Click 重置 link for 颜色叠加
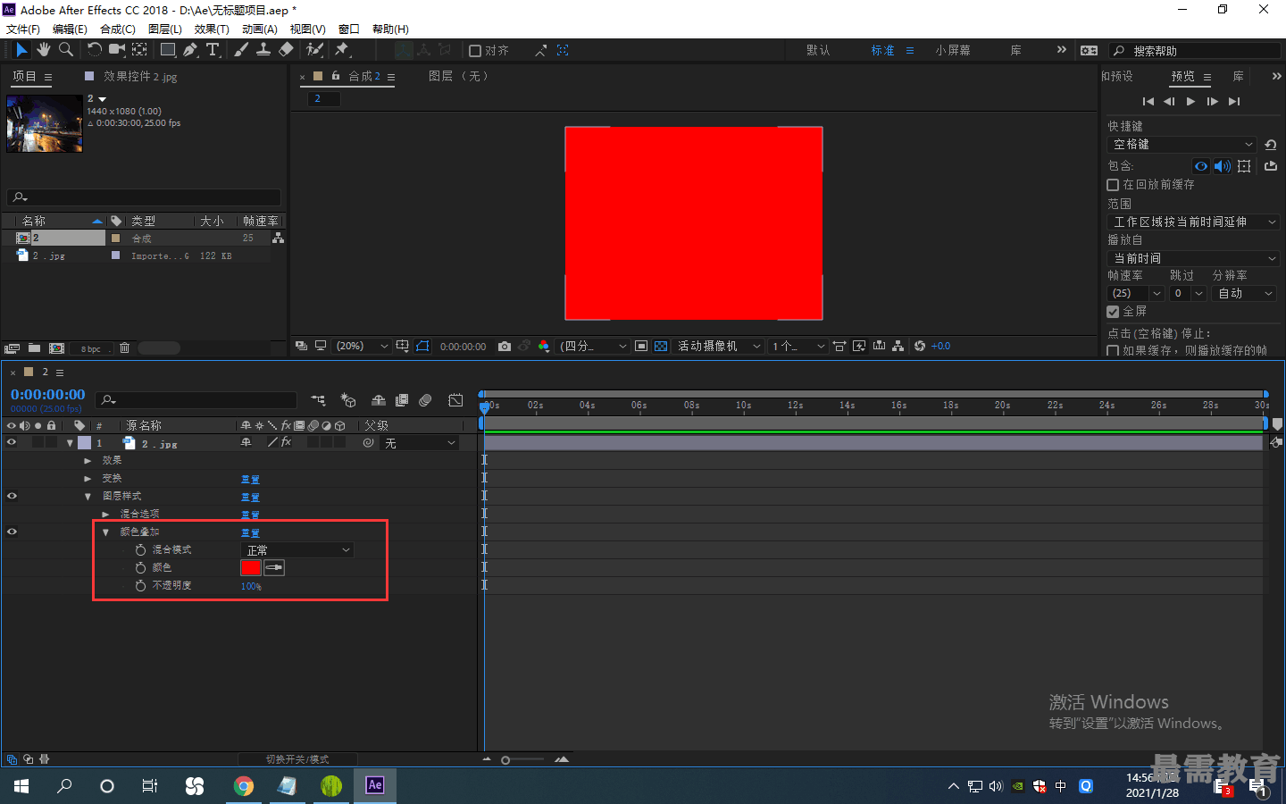The height and width of the screenshot is (804, 1286). (250, 533)
